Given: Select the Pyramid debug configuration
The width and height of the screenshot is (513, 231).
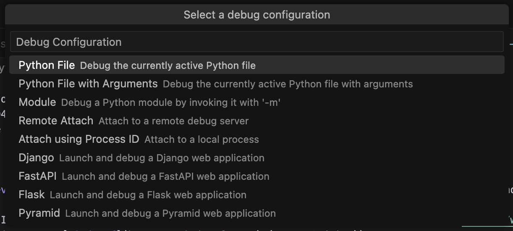Looking at the screenshot, I should tap(256, 213).
